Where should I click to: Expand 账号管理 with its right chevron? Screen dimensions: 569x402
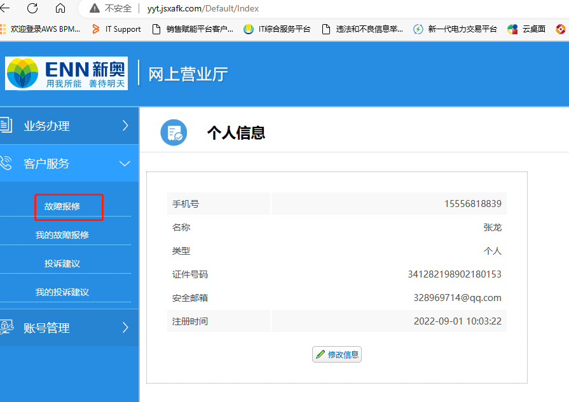pyautogui.click(x=125, y=327)
